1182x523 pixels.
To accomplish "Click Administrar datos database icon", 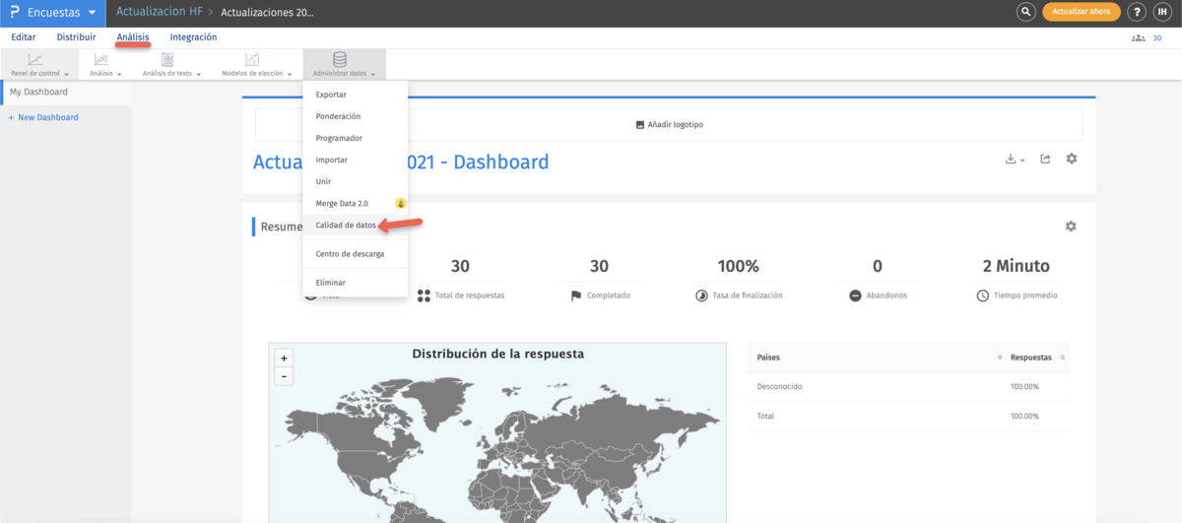I will click(340, 59).
